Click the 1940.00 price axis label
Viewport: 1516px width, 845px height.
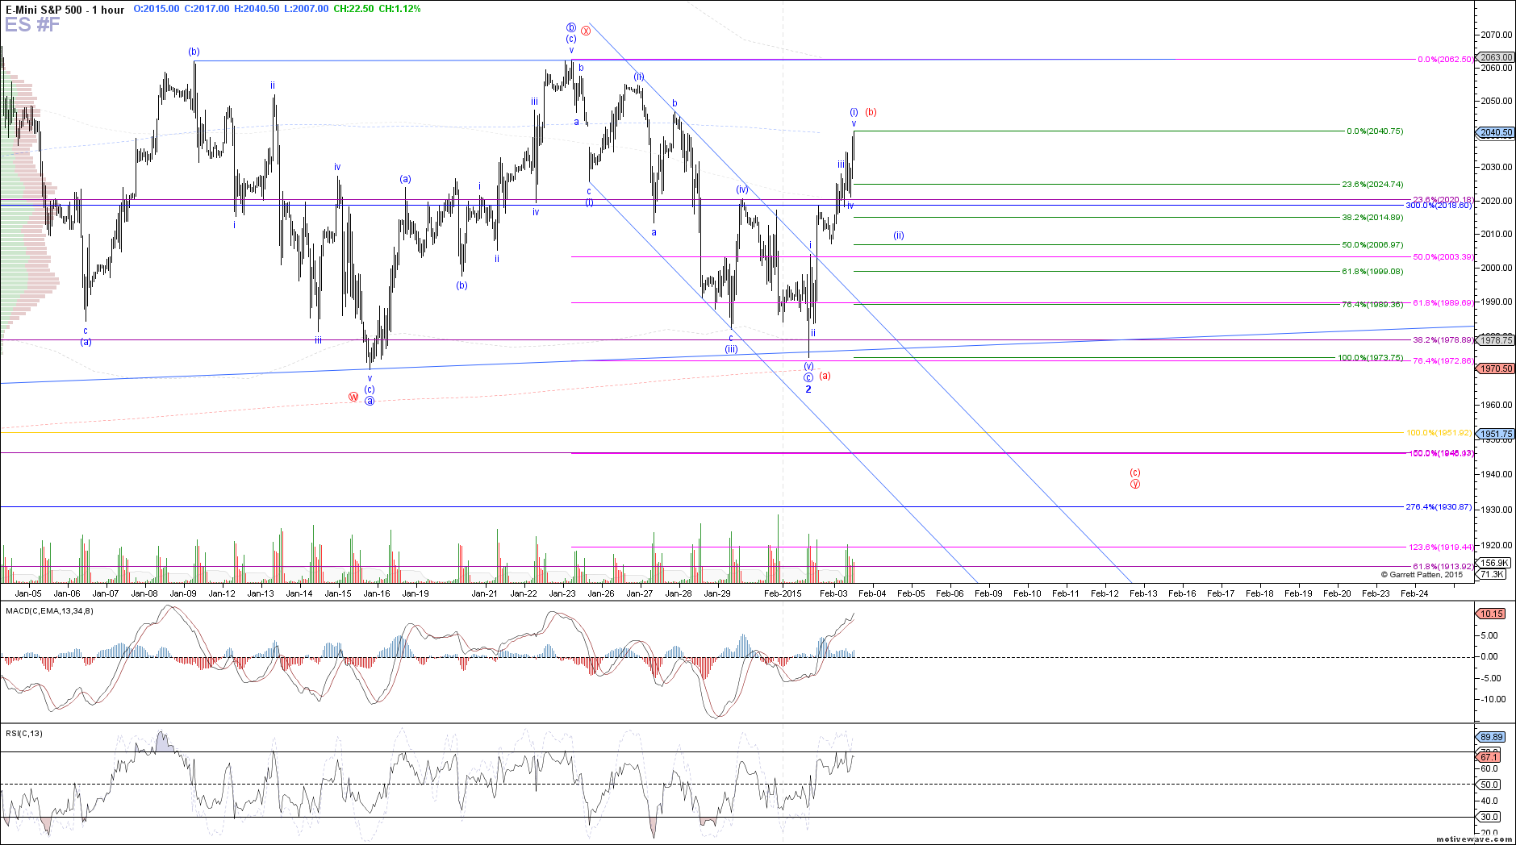coord(1497,474)
